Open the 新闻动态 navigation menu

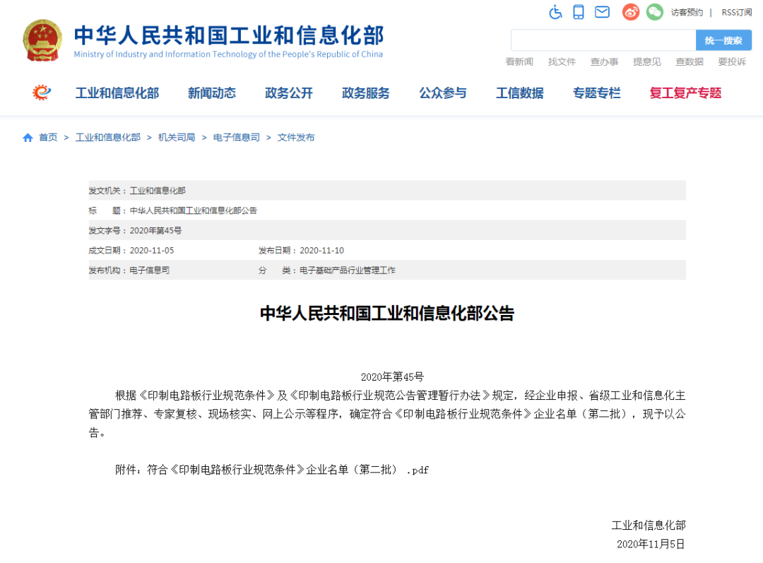[x=212, y=93]
